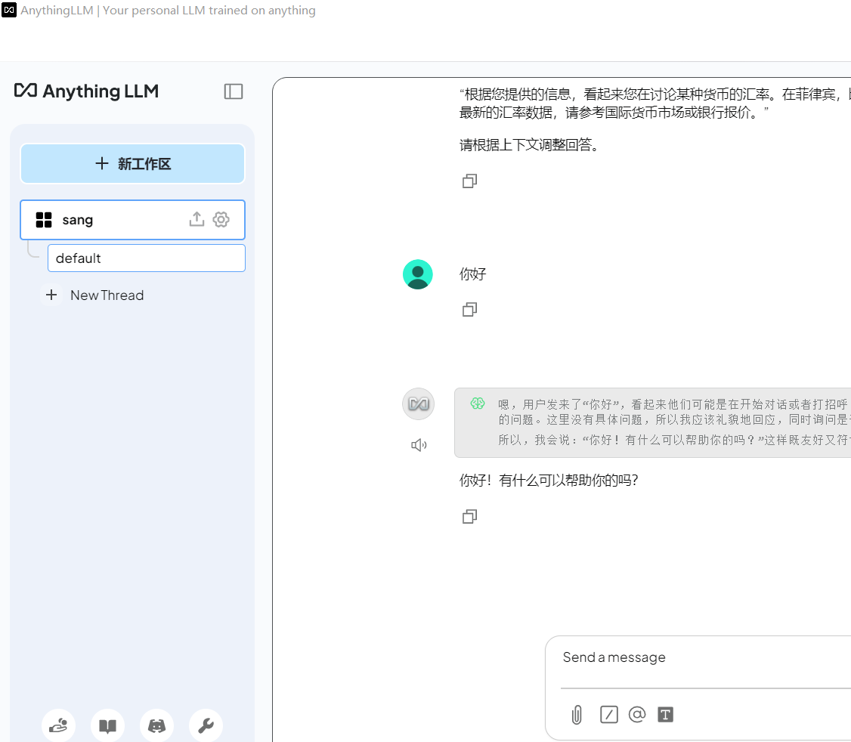Open the @ agents icon
The image size is (851, 742).
point(637,714)
